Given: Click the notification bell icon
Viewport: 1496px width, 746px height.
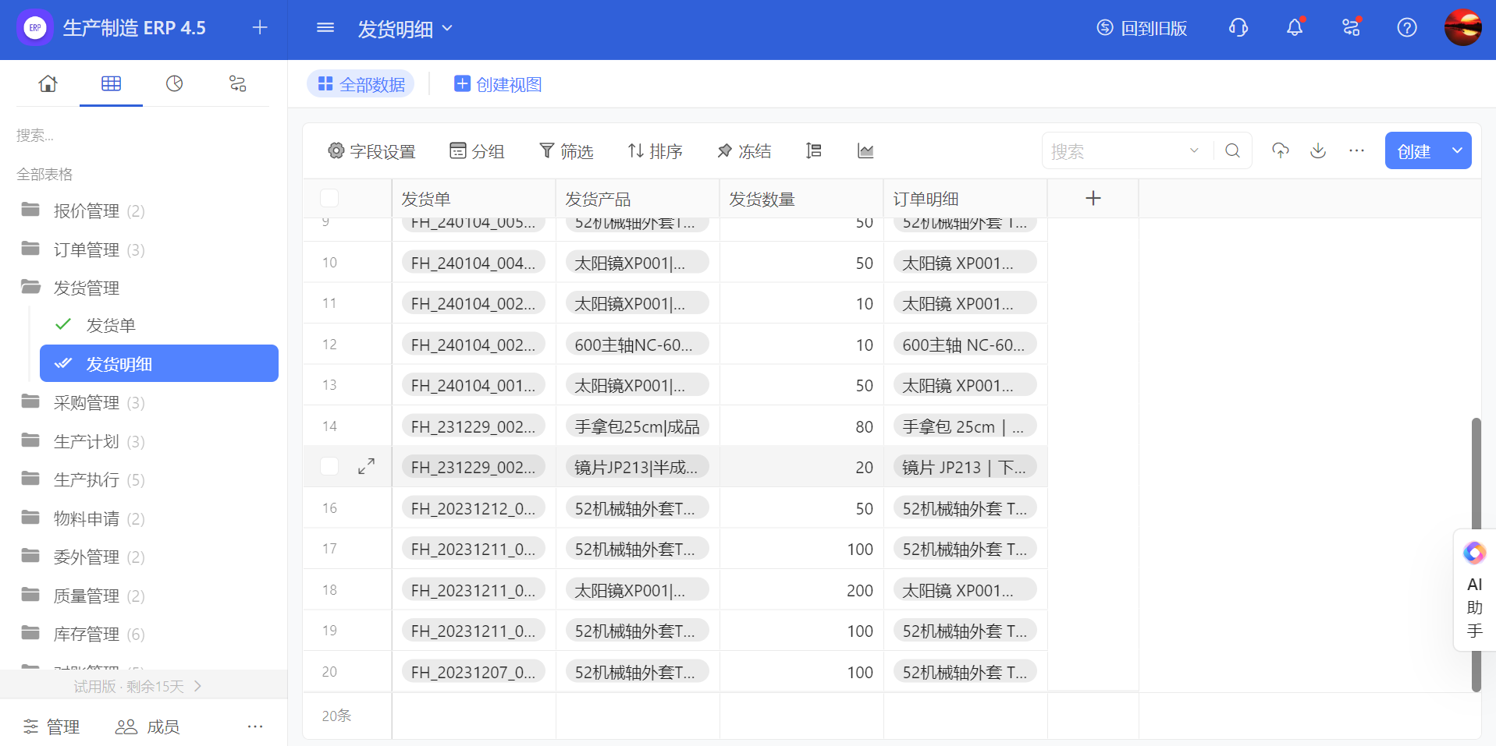Looking at the screenshot, I should pos(1295,28).
